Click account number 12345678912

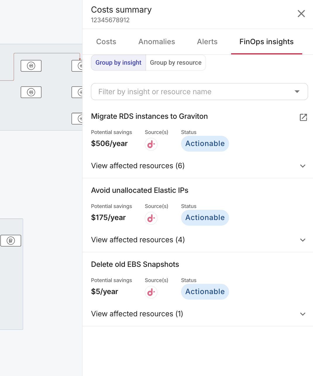click(x=110, y=20)
